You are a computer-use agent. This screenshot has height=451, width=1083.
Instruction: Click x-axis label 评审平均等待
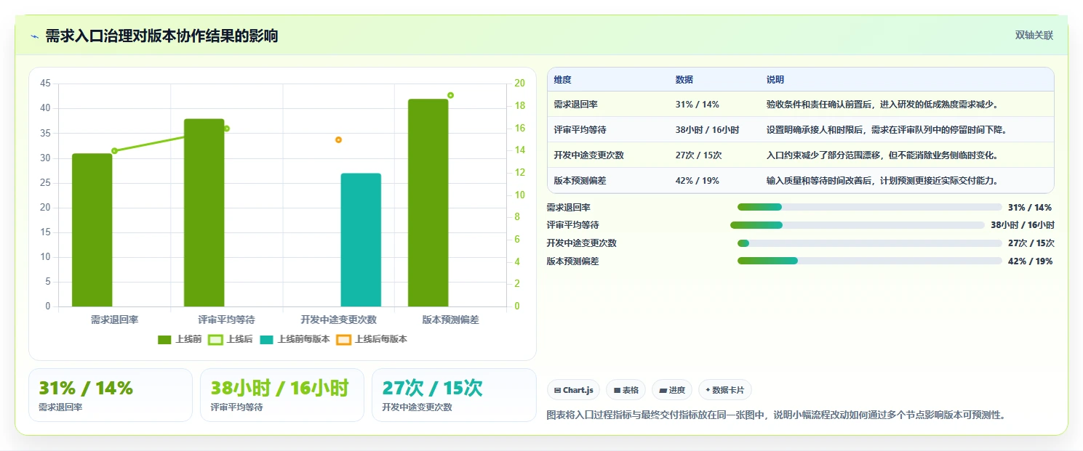pyautogui.click(x=227, y=320)
